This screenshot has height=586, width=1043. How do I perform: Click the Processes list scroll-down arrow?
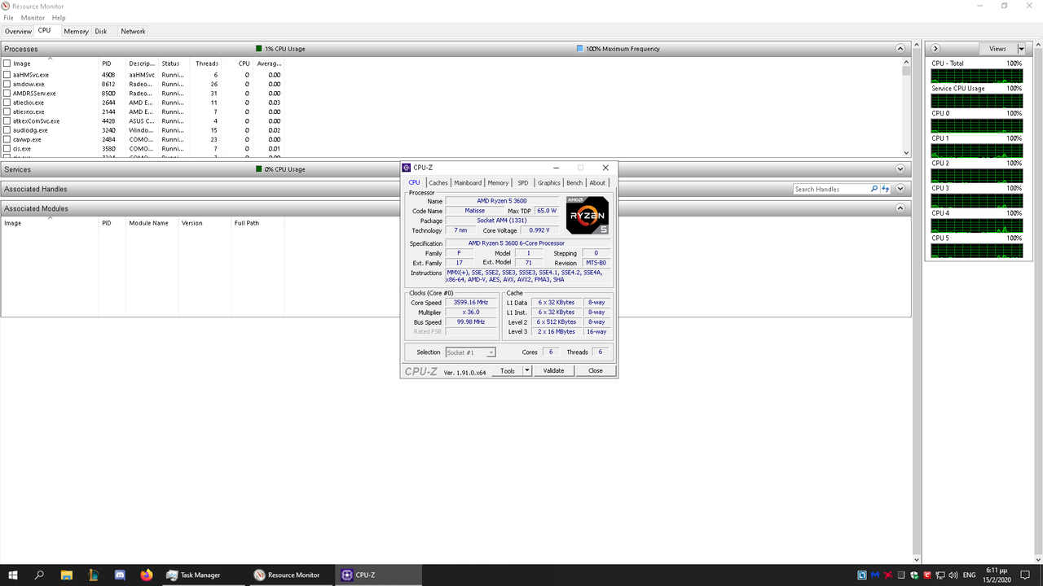coord(906,152)
